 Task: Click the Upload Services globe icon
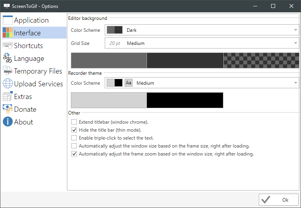pyautogui.click(x=8, y=84)
